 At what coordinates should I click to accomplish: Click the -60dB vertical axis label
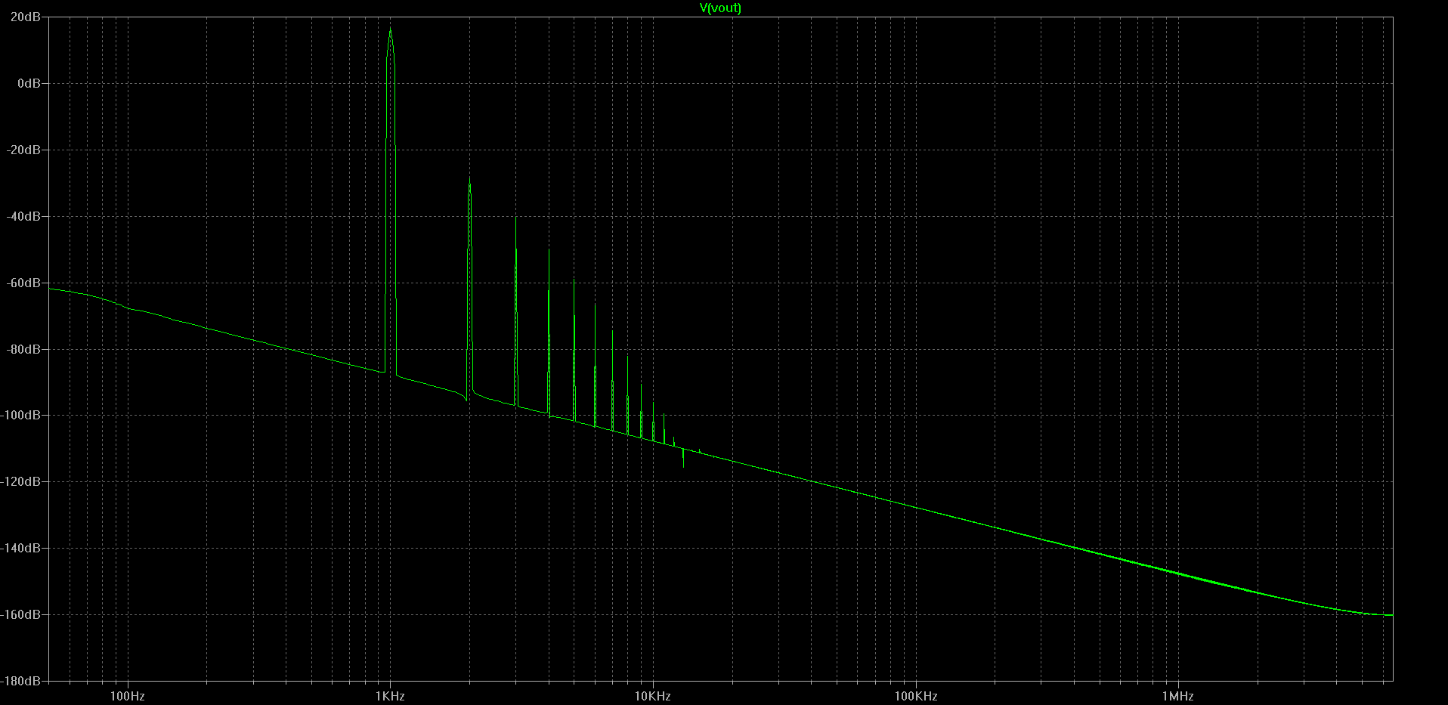pos(23,283)
